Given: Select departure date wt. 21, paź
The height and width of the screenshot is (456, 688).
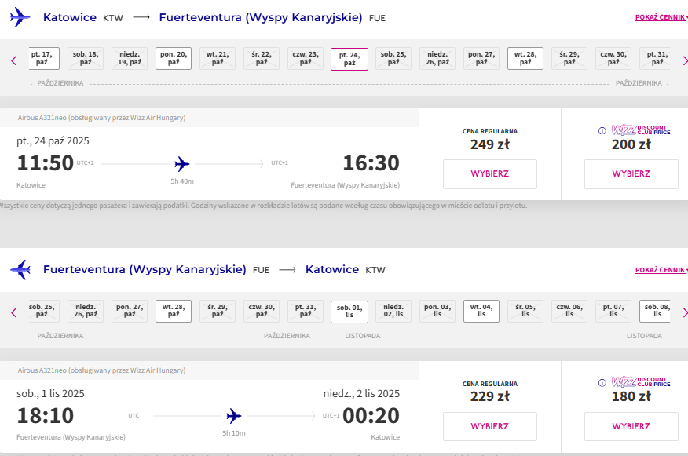Looking at the screenshot, I should point(218,58).
